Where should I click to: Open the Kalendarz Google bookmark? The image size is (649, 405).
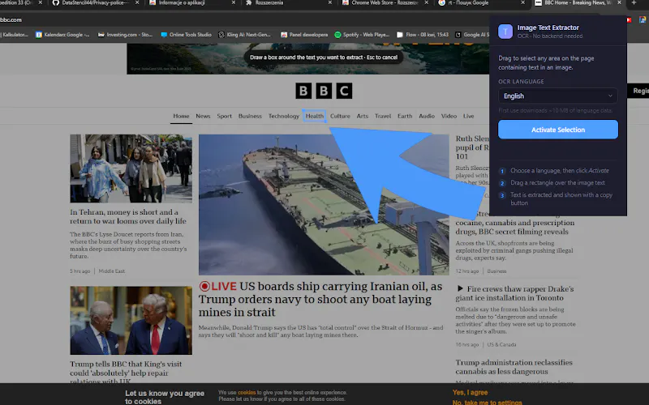point(62,35)
